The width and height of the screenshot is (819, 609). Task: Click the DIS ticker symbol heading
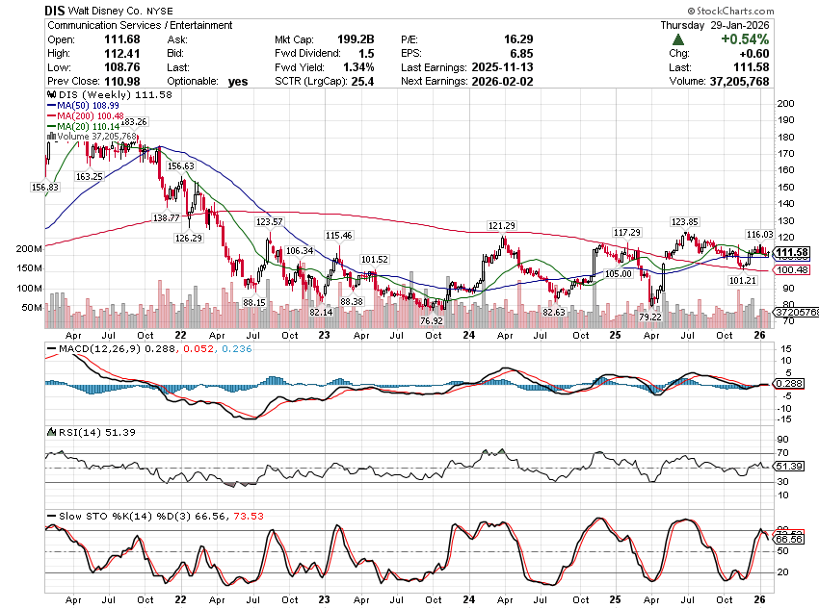point(57,9)
